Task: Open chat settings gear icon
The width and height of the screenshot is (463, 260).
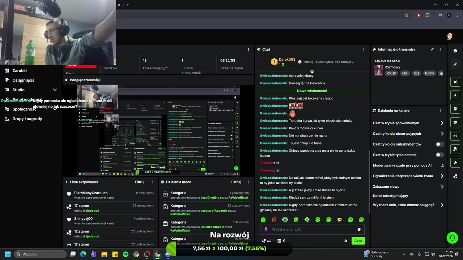Action: pos(346,241)
